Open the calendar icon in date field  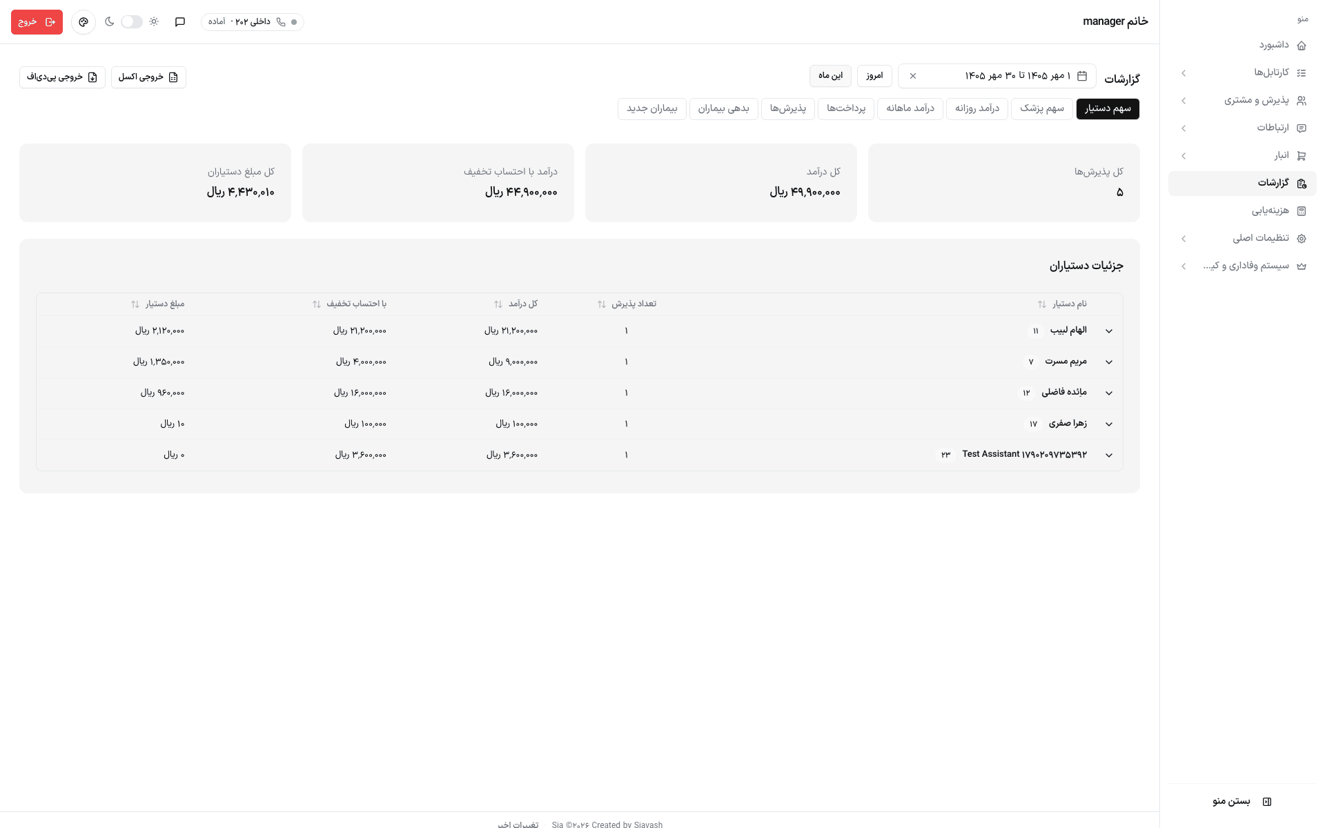pos(1082,76)
